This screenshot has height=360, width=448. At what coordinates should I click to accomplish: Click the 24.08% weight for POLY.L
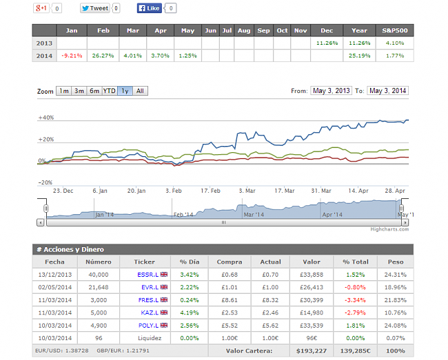pos(396,325)
